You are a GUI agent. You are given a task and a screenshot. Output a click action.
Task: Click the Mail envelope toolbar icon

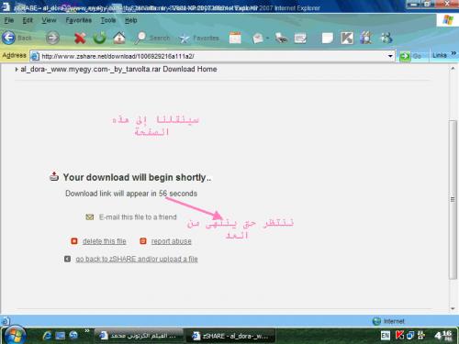pos(258,39)
